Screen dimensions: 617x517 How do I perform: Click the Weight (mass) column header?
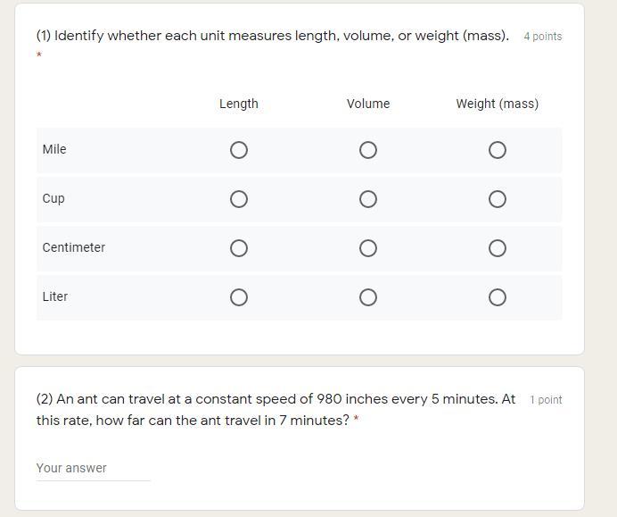coord(498,104)
